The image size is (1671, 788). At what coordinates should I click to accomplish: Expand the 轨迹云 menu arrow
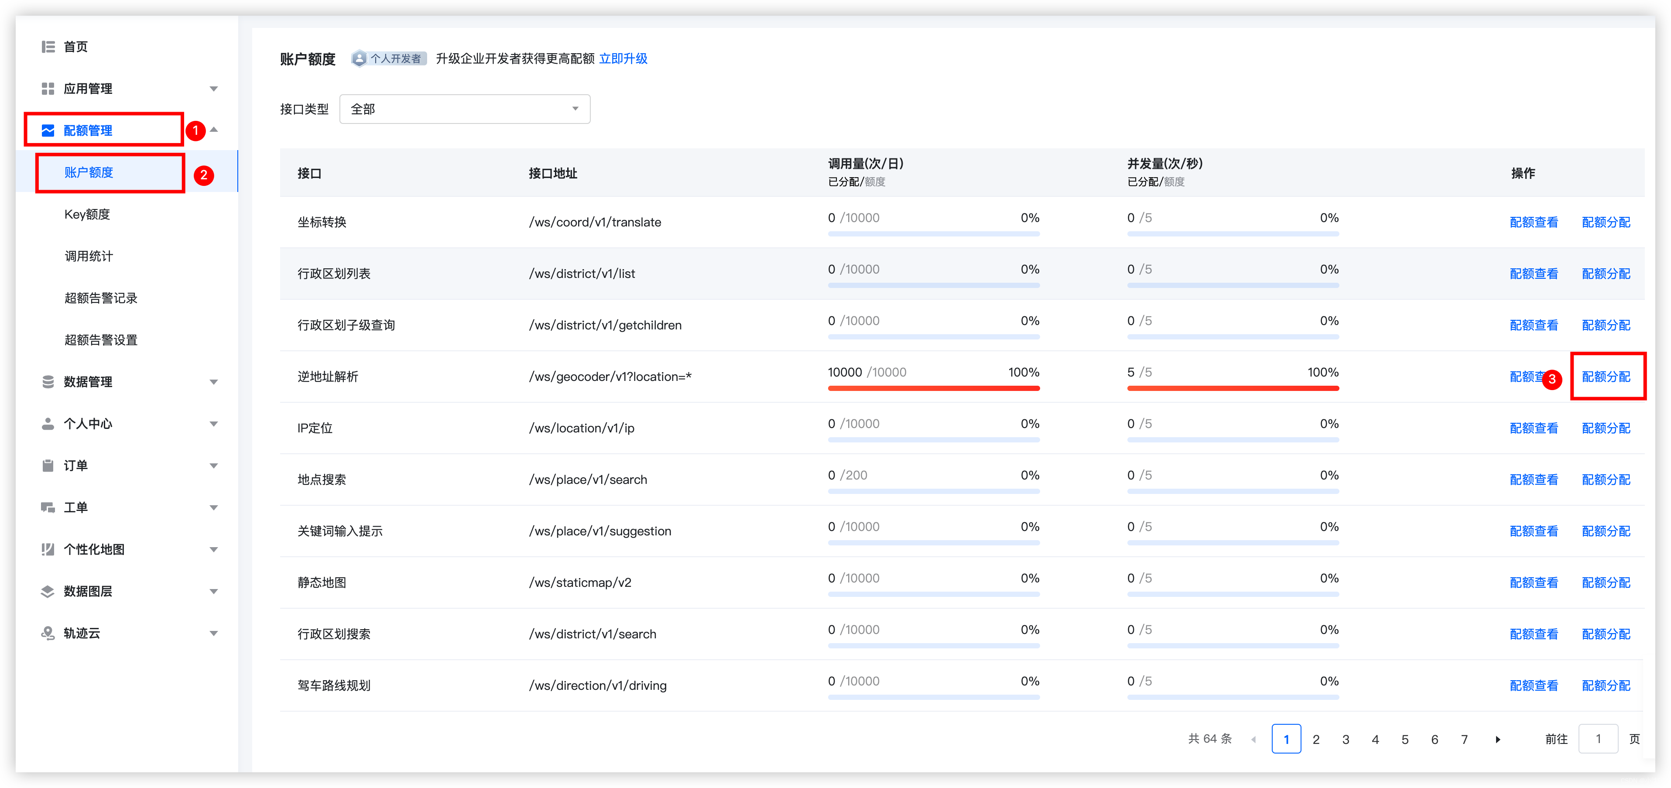tap(213, 634)
